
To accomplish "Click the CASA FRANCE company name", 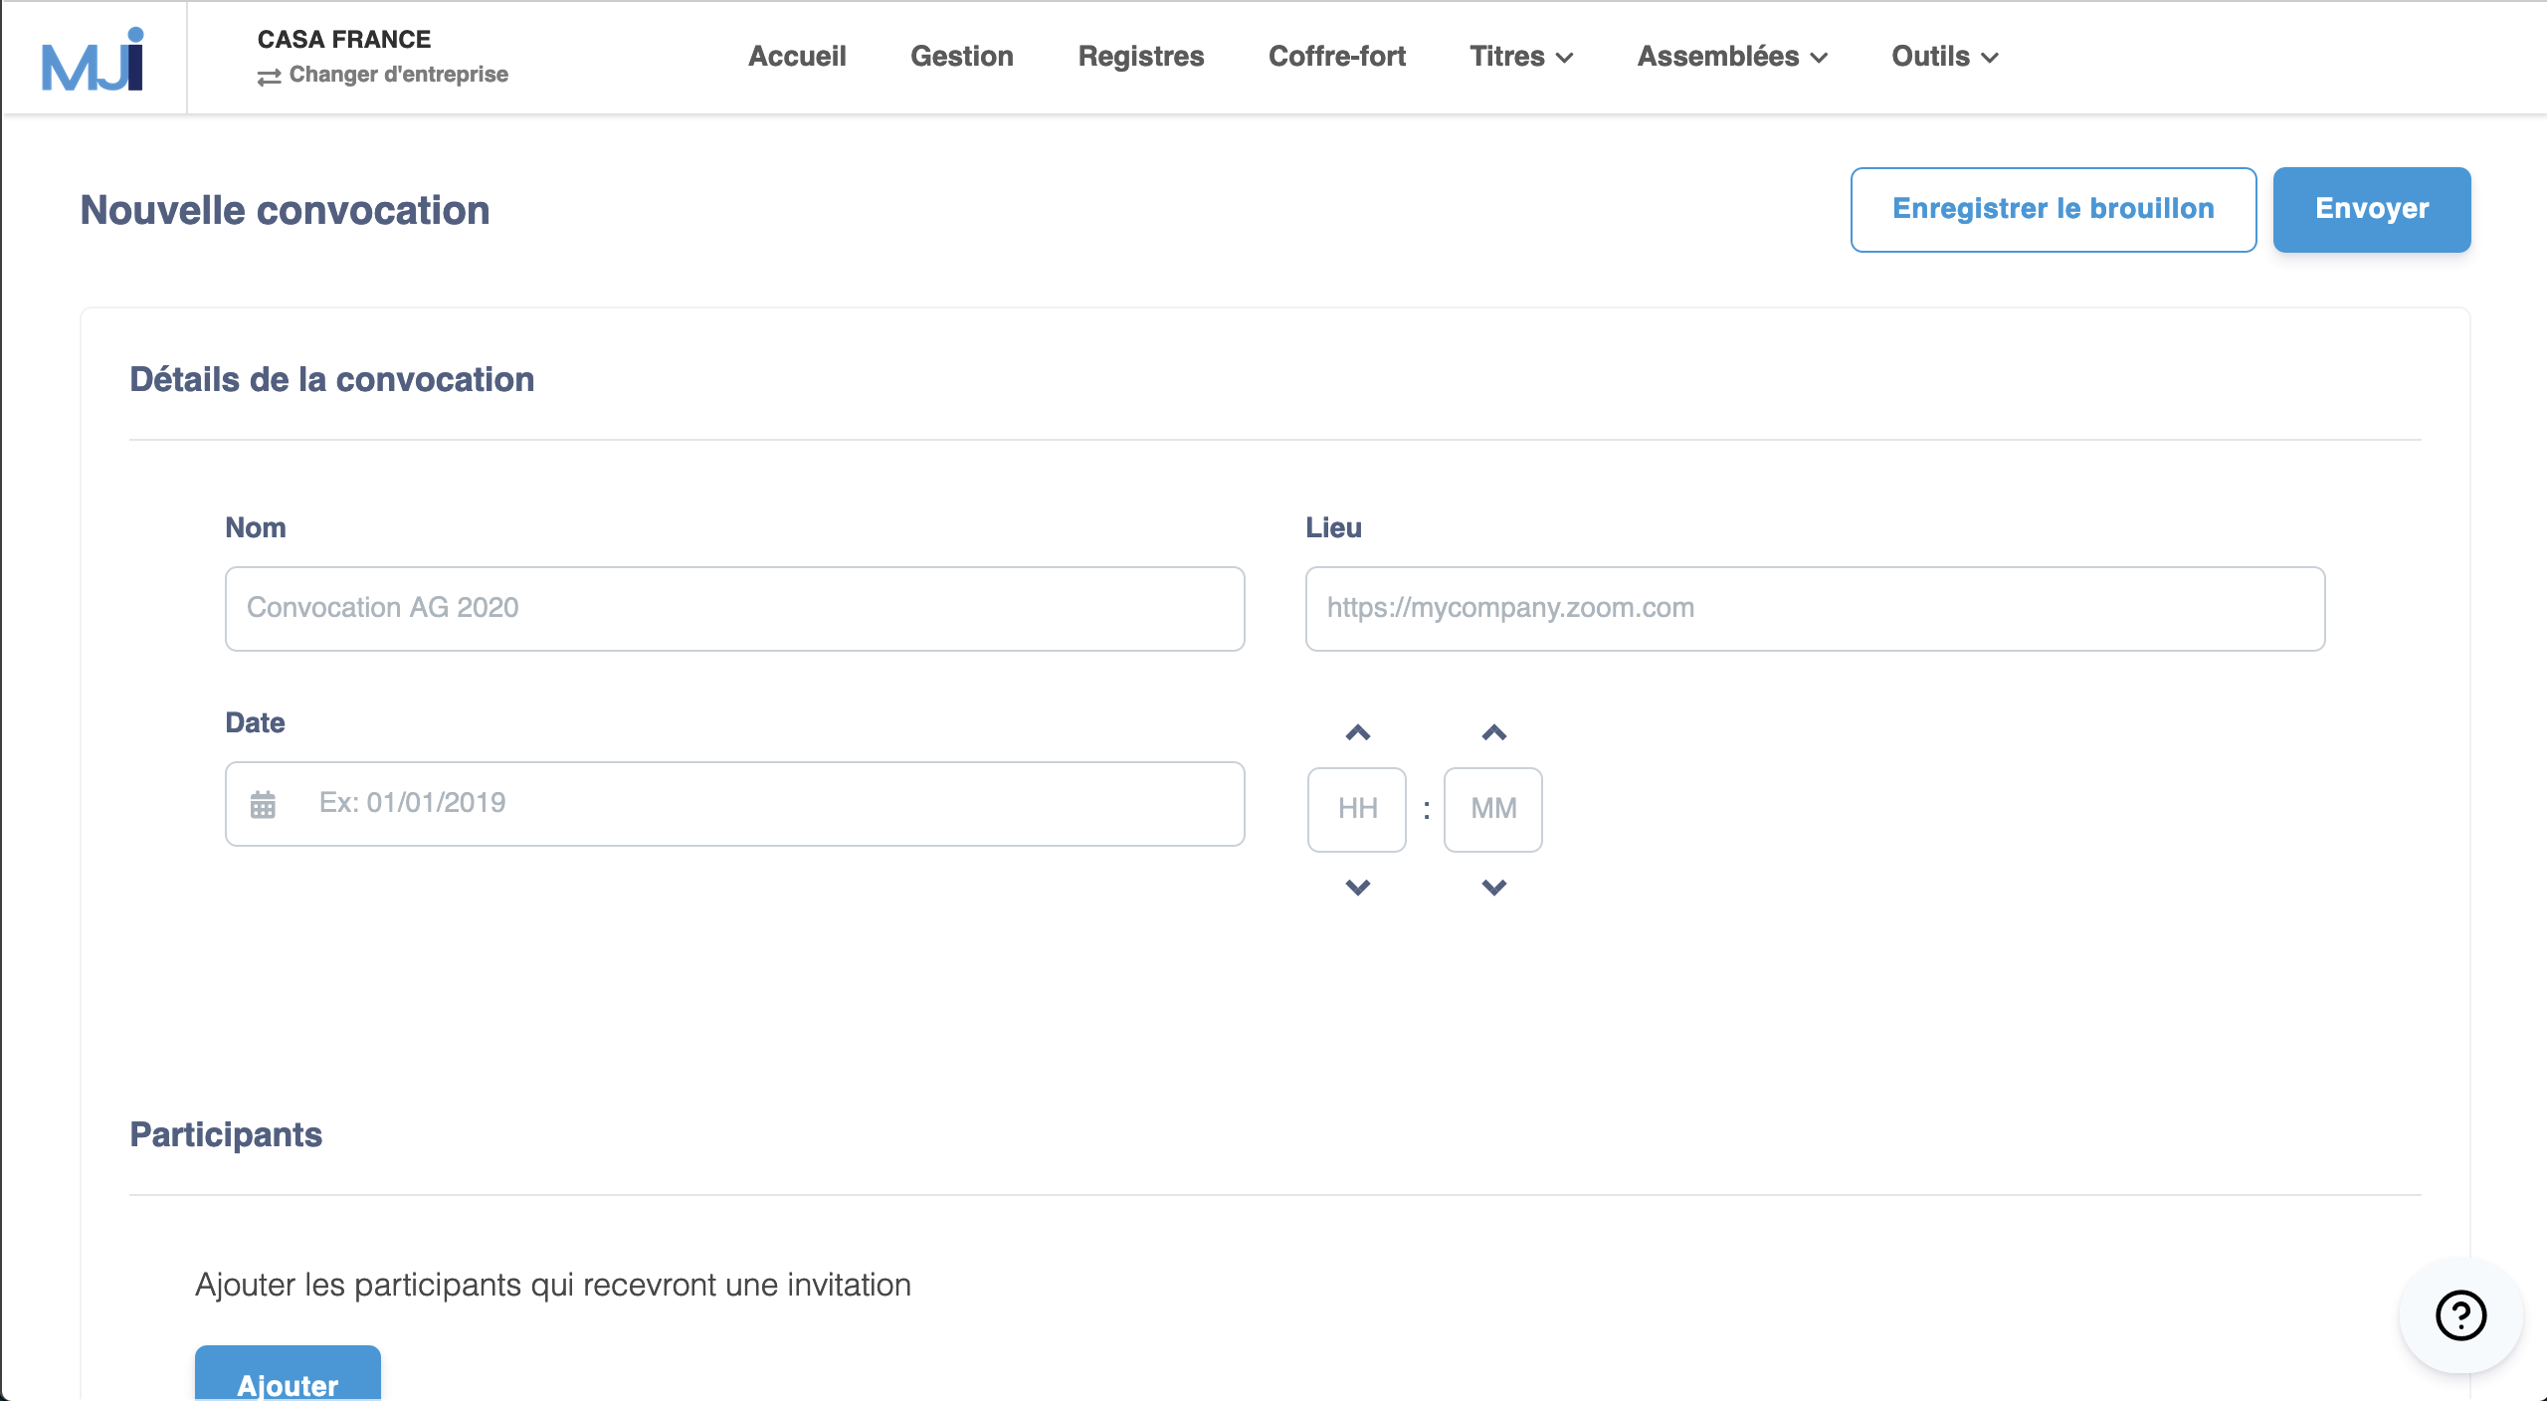I will (344, 40).
